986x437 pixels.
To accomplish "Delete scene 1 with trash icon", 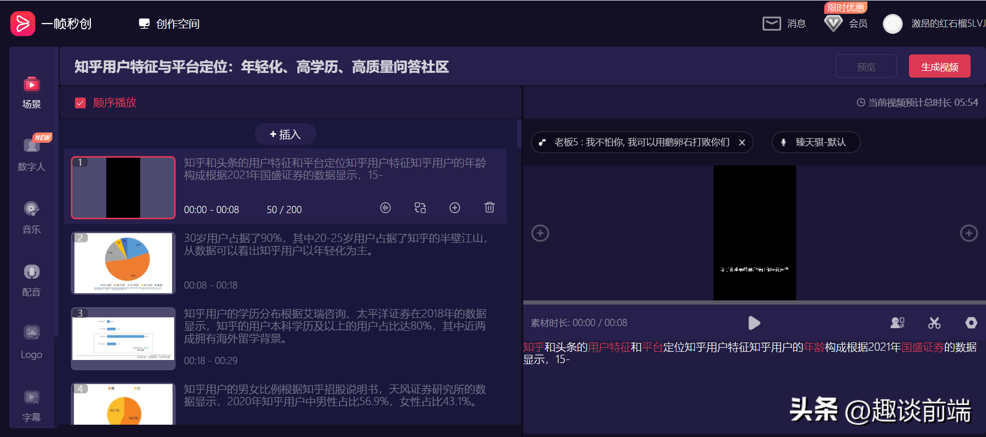I will click(x=489, y=207).
